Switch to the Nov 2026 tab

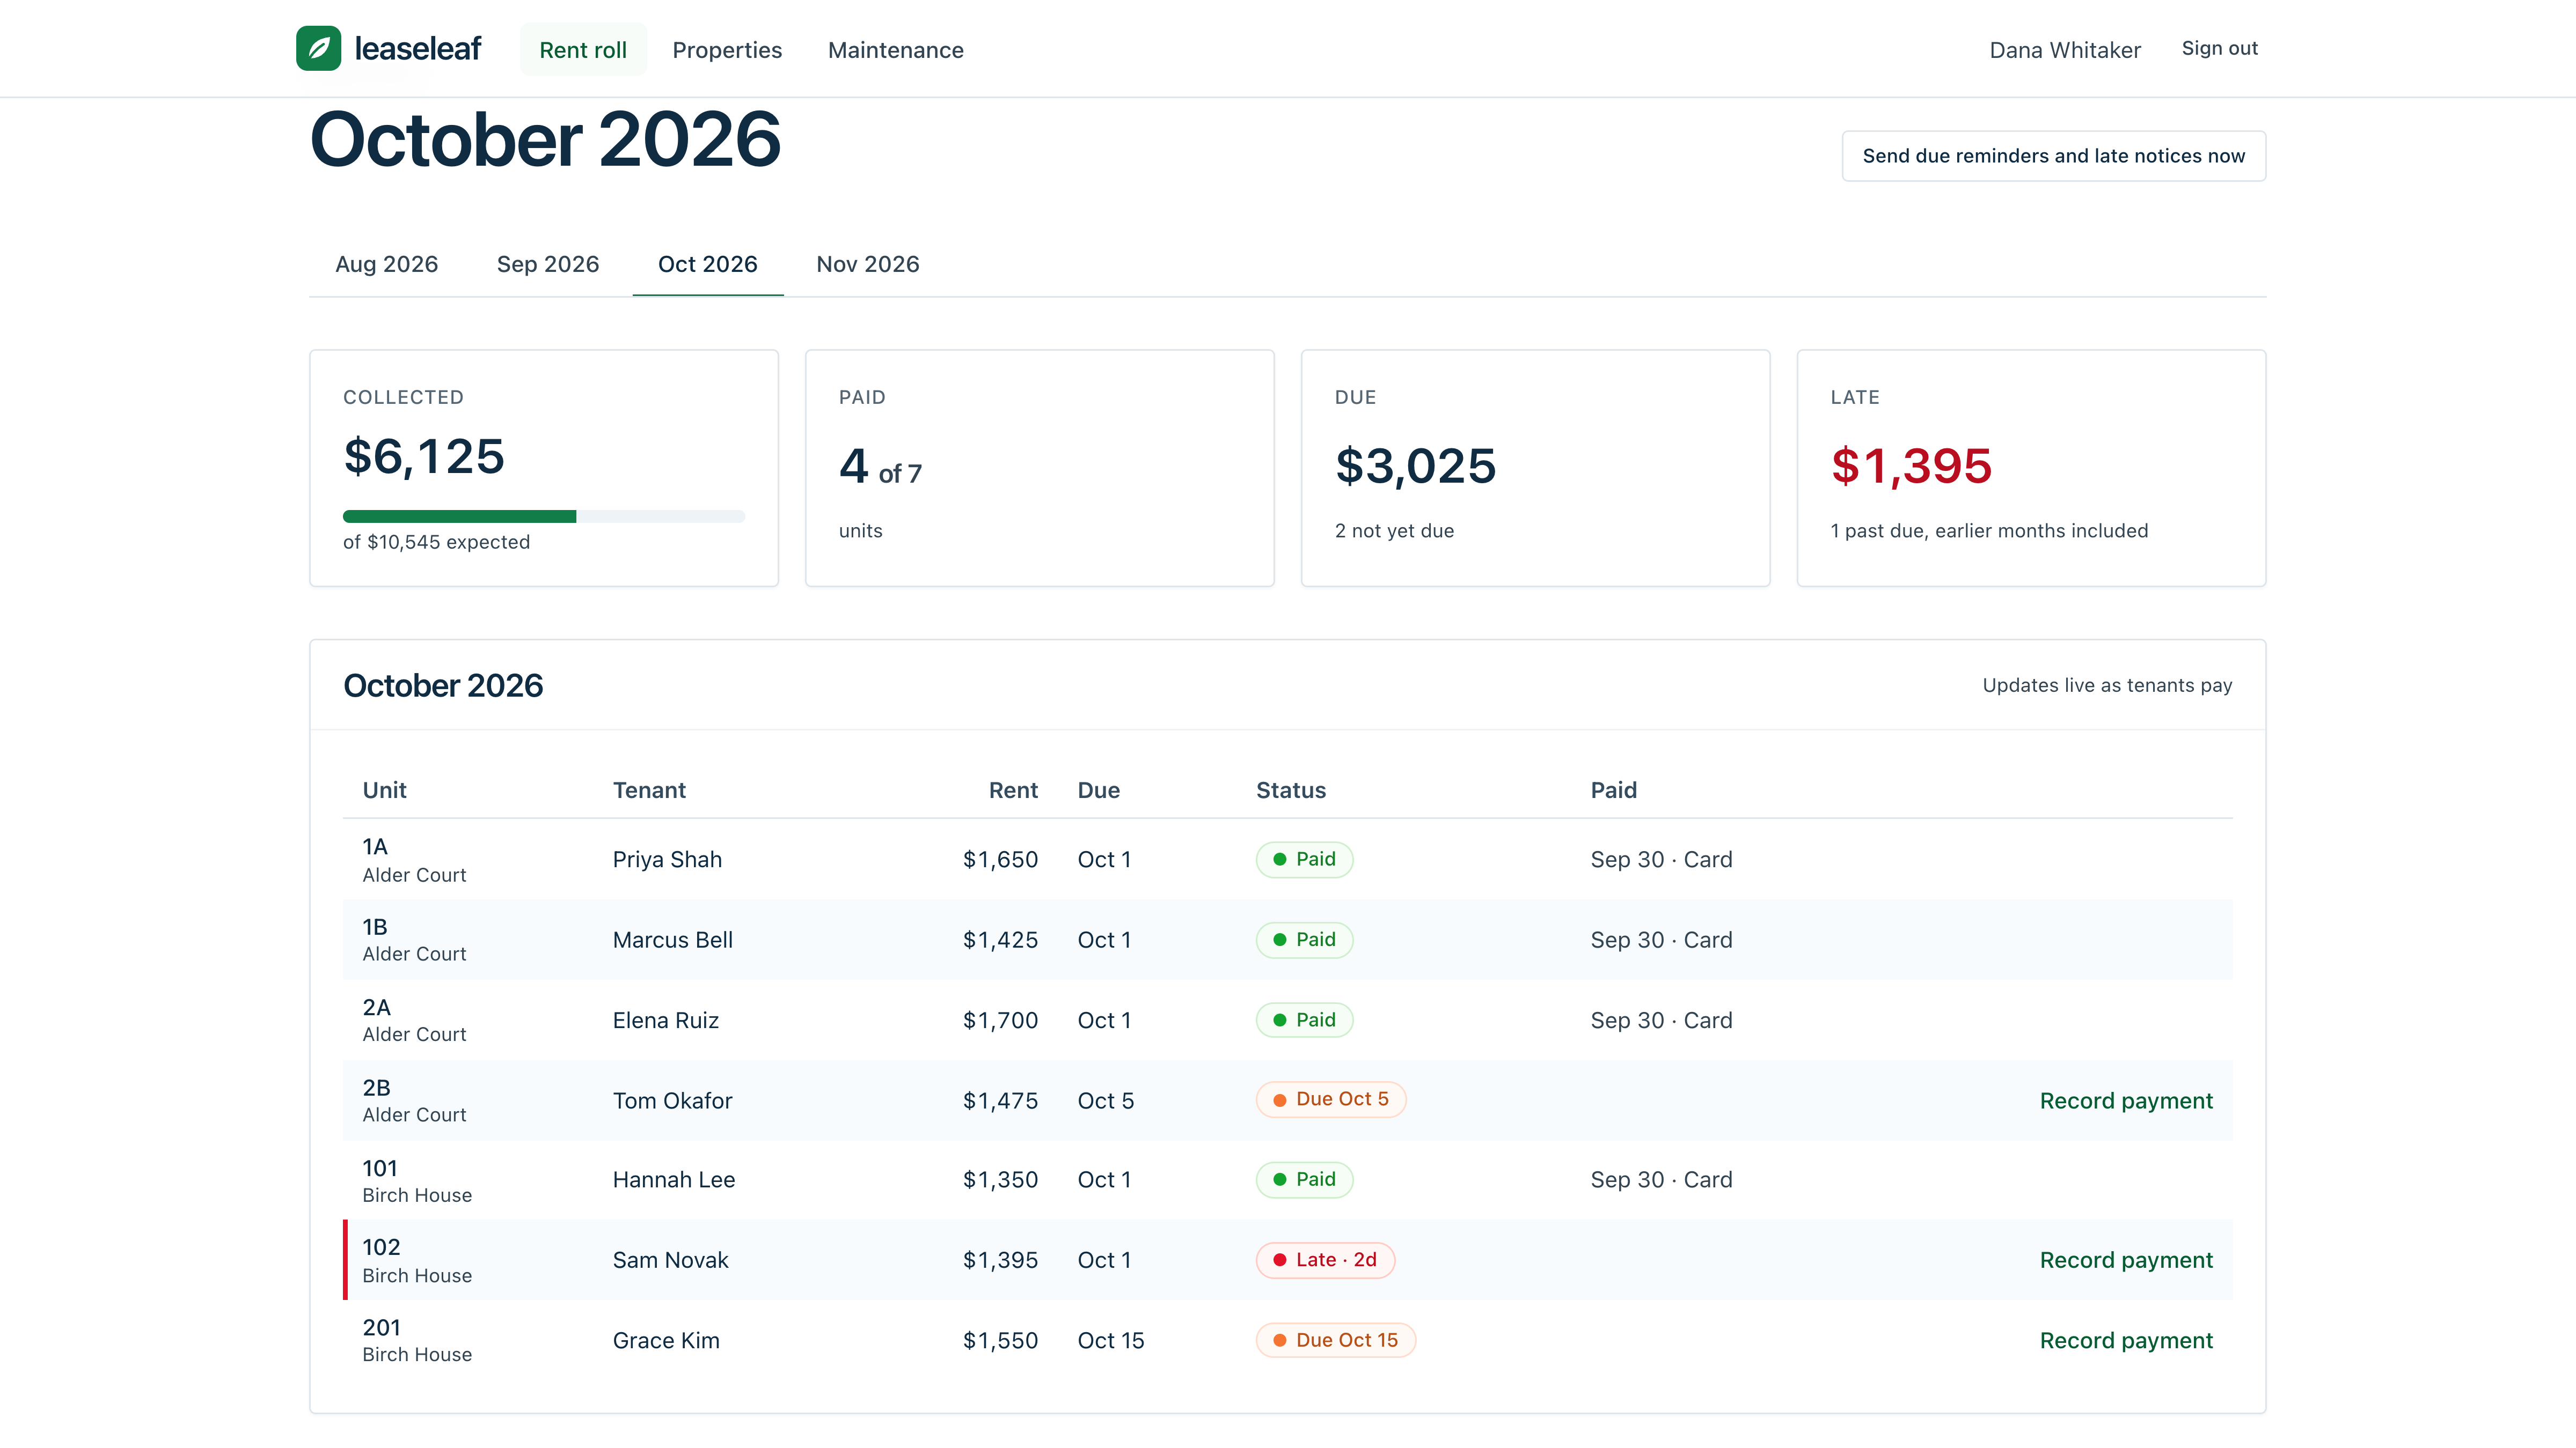click(x=867, y=264)
